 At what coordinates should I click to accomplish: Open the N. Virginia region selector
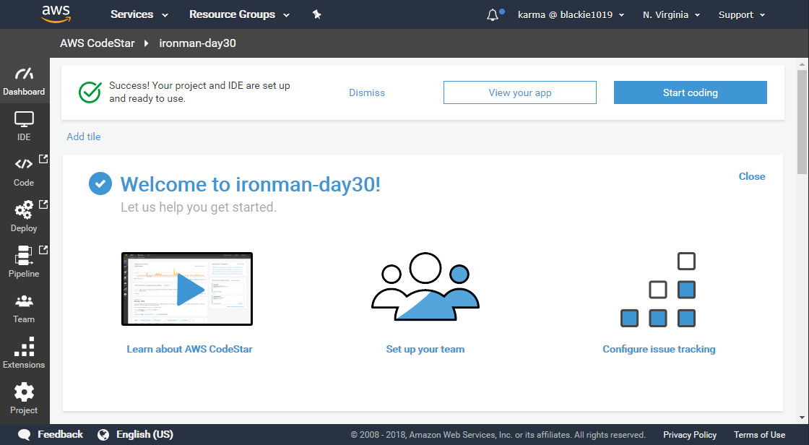point(672,14)
